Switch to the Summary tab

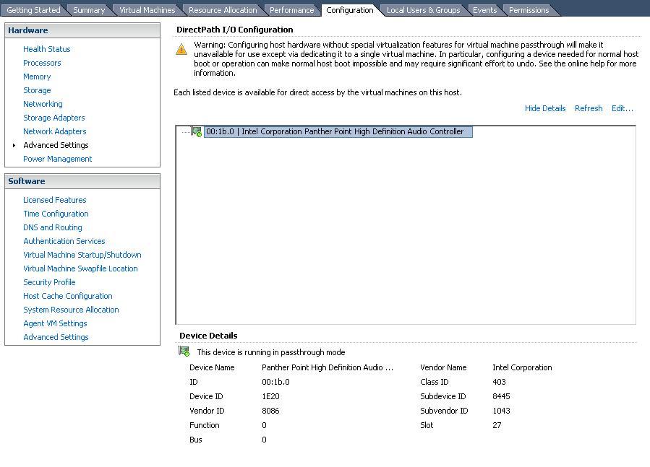point(88,9)
